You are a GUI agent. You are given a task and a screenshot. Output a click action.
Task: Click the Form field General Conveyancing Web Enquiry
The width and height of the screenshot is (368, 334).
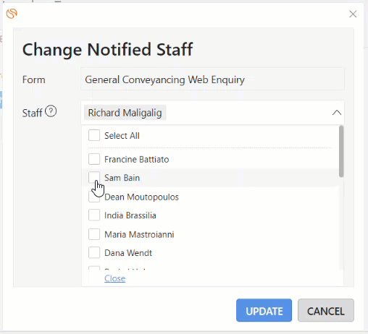pos(212,80)
